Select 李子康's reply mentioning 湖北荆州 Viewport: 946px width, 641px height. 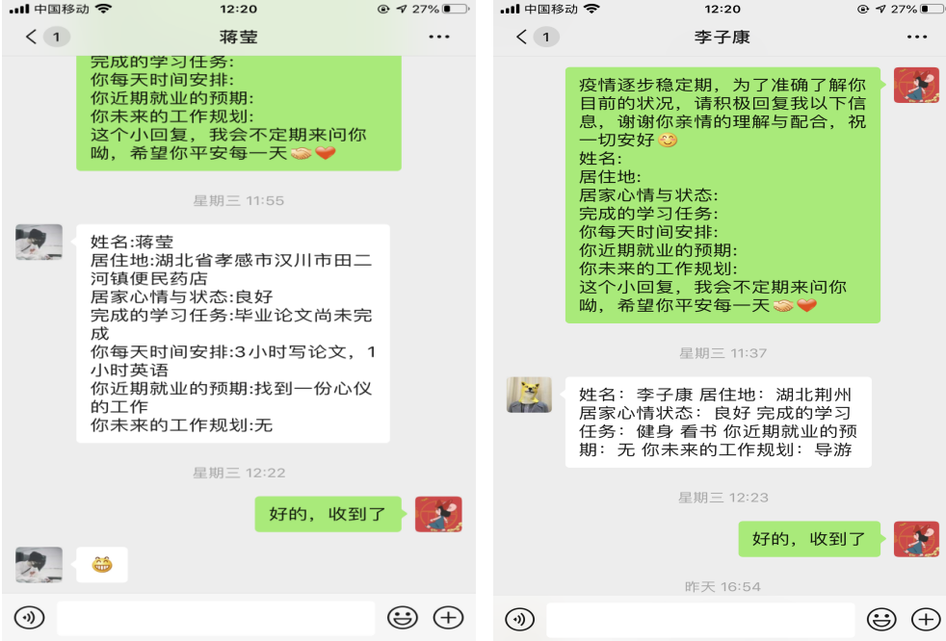[718, 423]
